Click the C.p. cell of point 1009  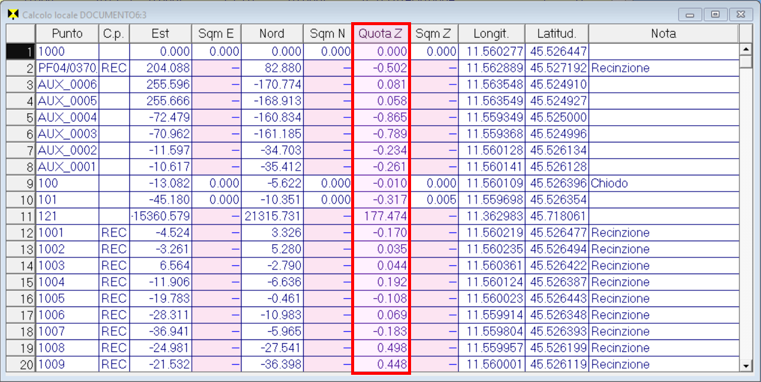click(114, 364)
